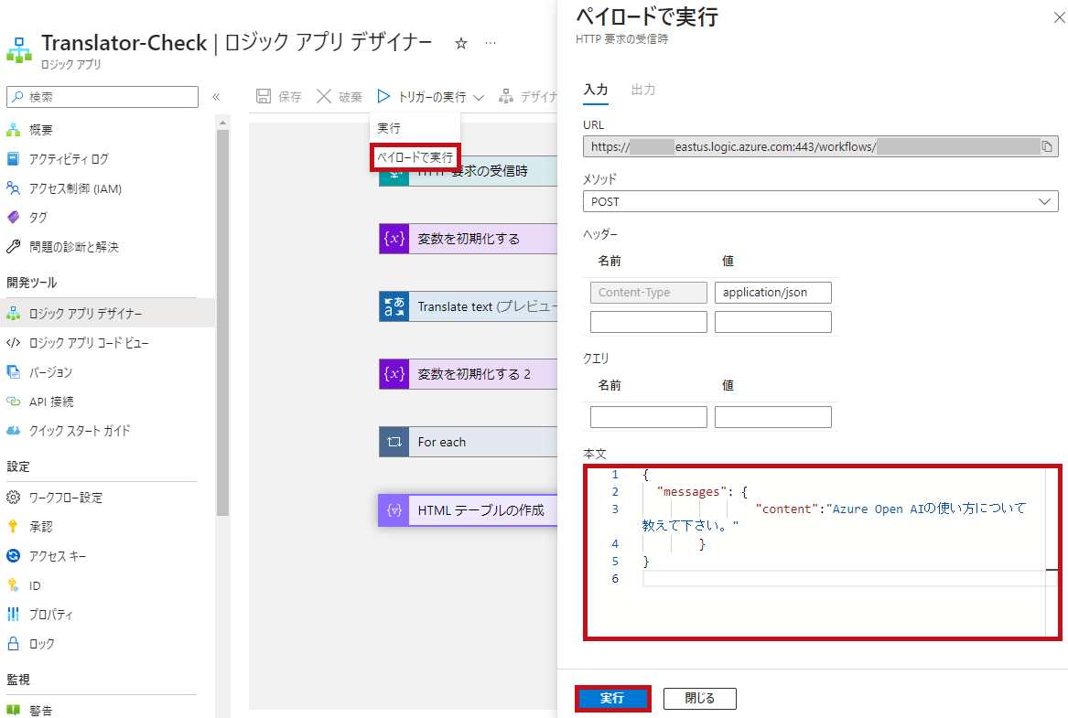Click the favorite star icon next to title
The image size is (1068, 718).
[x=461, y=44]
